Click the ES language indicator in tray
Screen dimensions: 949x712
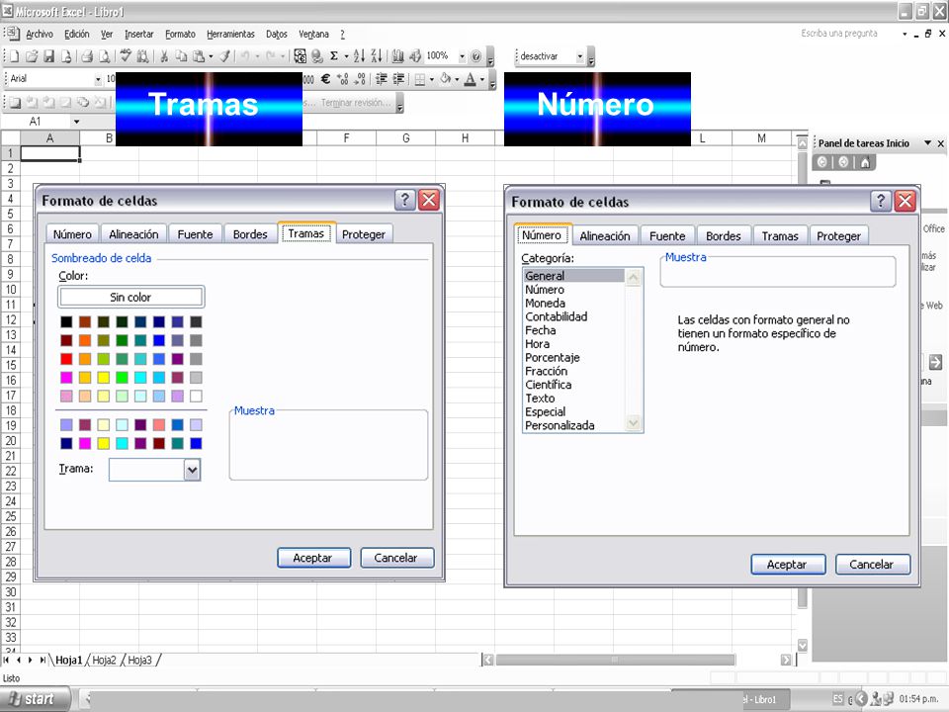point(837,699)
